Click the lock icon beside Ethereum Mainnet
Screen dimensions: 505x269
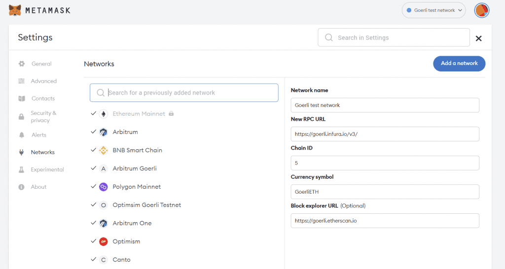(x=171, y=113)
